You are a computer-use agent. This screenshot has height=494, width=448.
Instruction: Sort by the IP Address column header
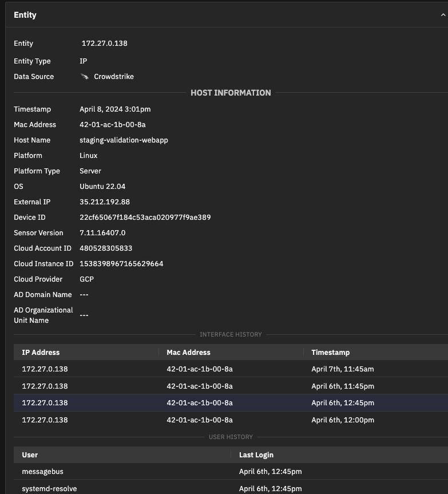41,353
